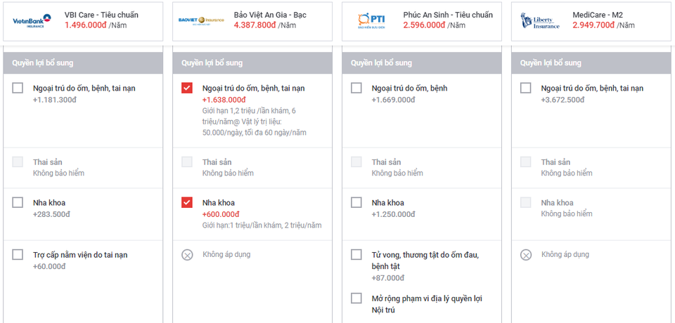Tick PTI 'Tử vong, thương tật' checkbox
Image resolution: width=675 pixels, height=323 pixels.
[356, 255]
